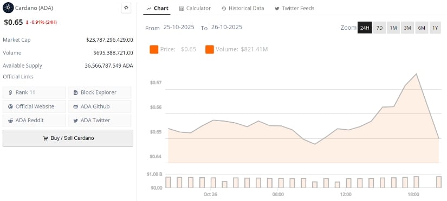Click the bird icon on Twitter Feeds tab
Viewport: 447px width, 201px height.
277,9
